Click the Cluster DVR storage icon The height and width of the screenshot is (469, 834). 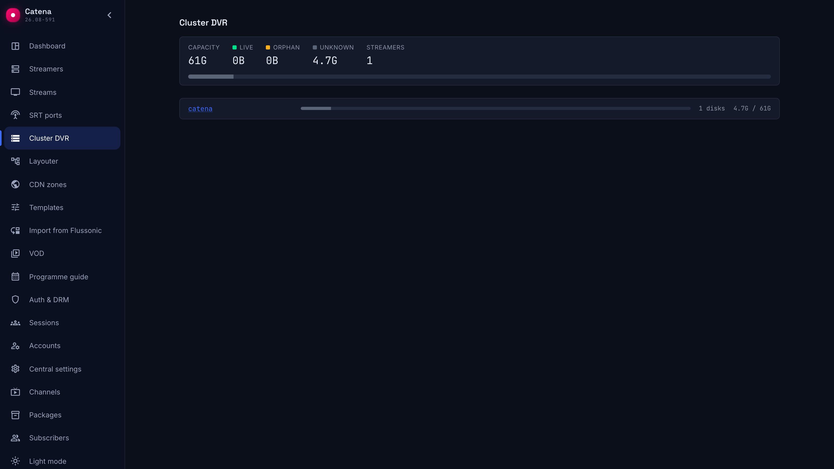click(x=15, y=138)
